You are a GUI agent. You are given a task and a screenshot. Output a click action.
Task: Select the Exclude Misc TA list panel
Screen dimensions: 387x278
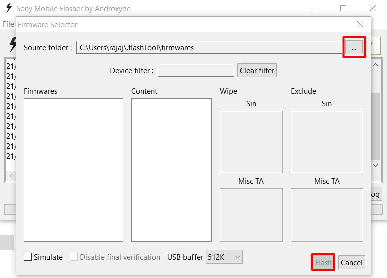[327, 215]
